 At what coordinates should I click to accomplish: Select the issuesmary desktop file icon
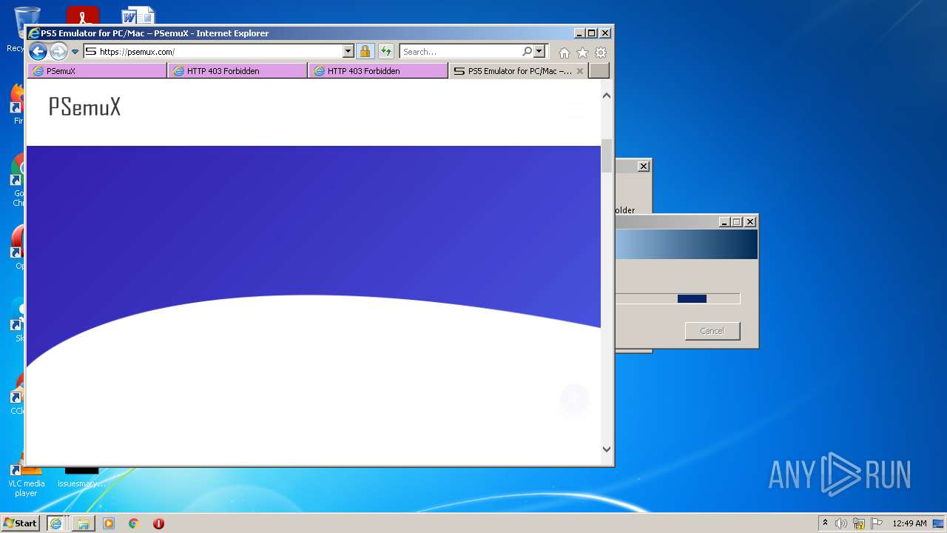[x=81, y=477]
